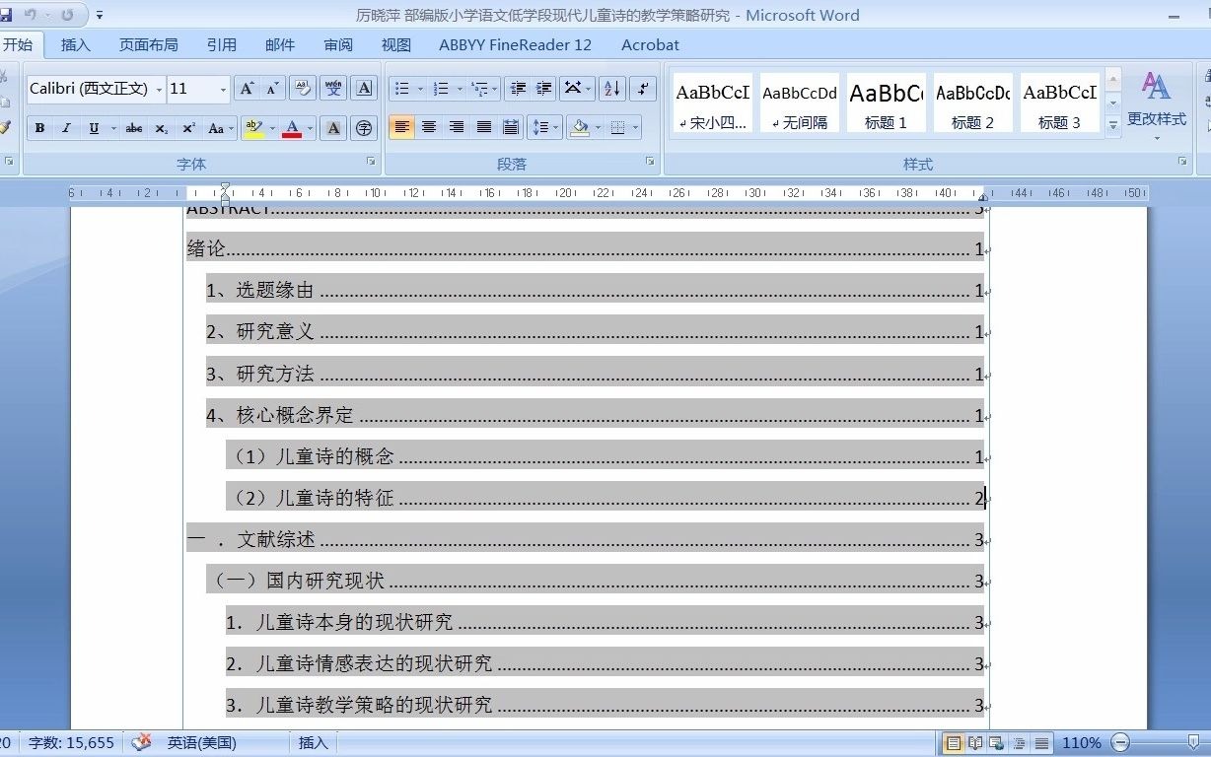Click 更改样式 to change styles
Screen dimensions: 1211x757
tap(1157, 103)
